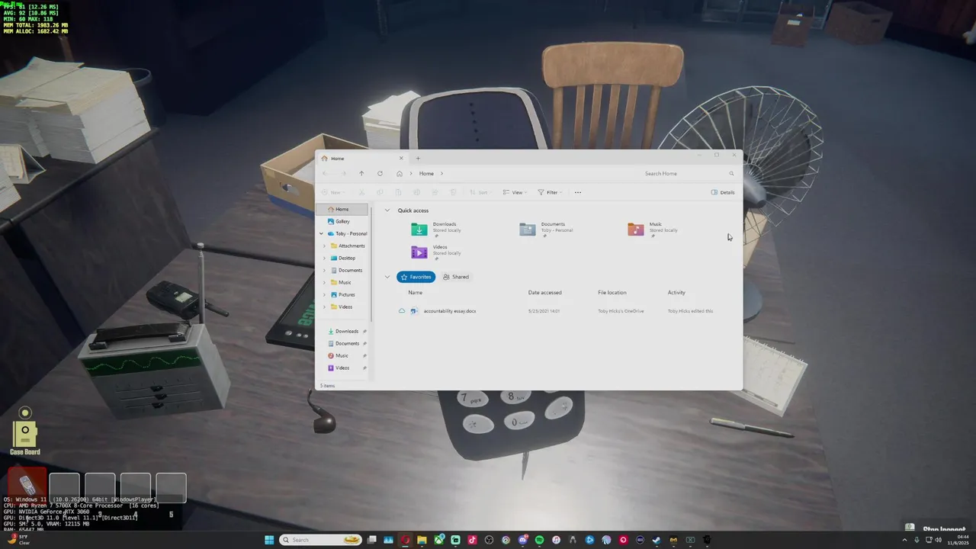
Task: Collapse the Quick access section
Action: tap(387, 210)
